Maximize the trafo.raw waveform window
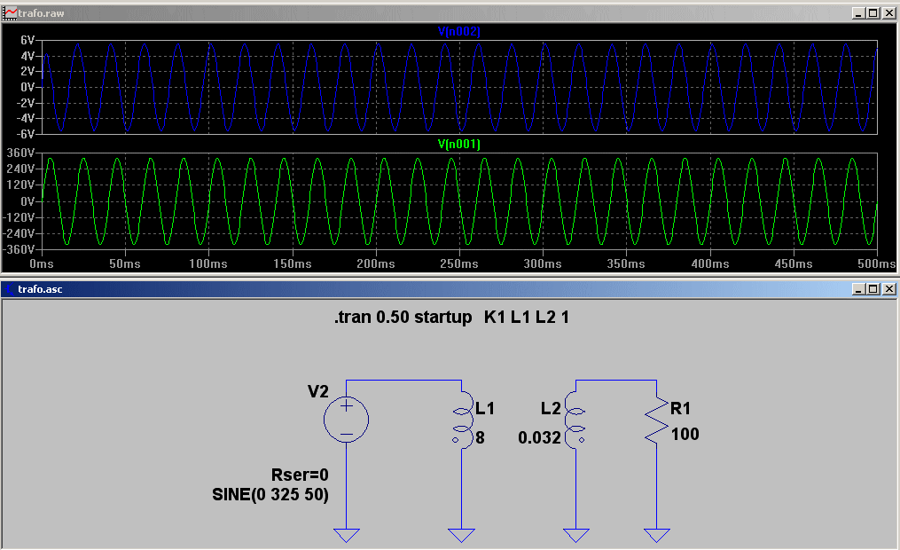The height and width of the screenshot is (550, 900). point(873,12)
